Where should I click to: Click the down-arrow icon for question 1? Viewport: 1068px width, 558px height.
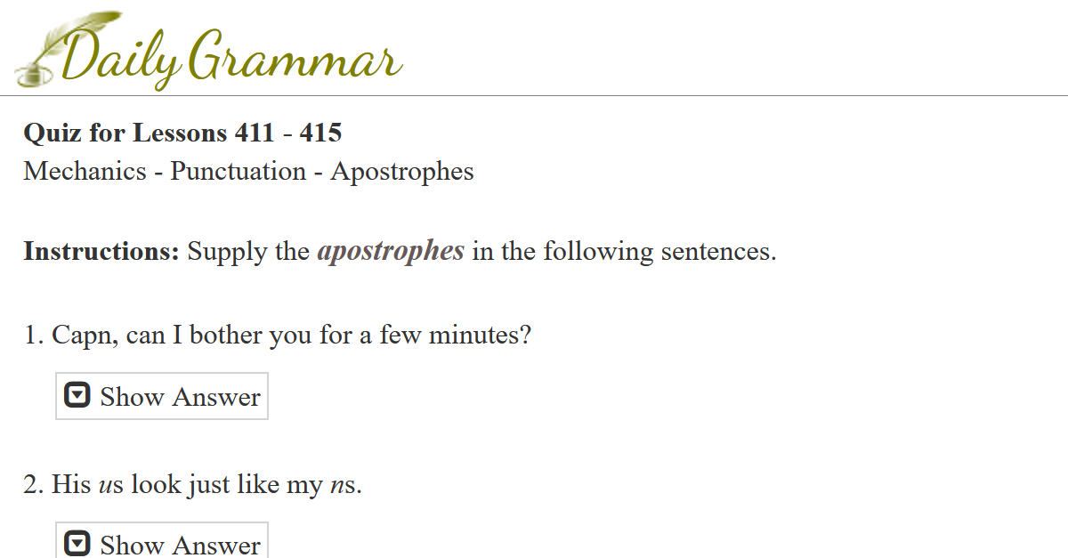pos(79,395)
